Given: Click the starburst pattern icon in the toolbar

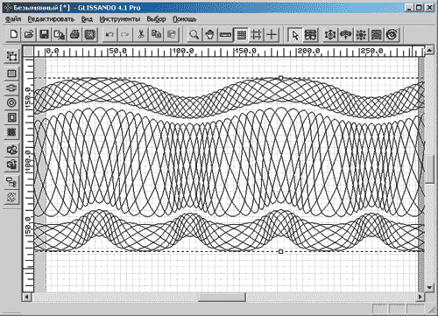Looking at the screenshot, I should point(361,35).
